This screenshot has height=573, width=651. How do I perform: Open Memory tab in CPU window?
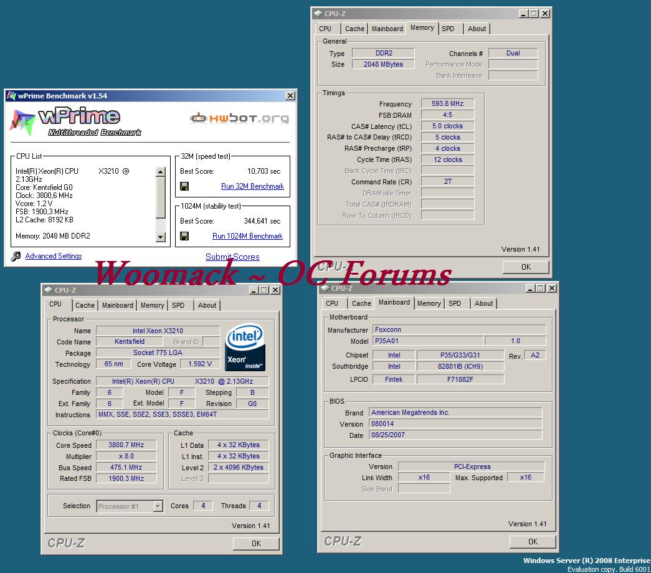[x=153, y=305]
